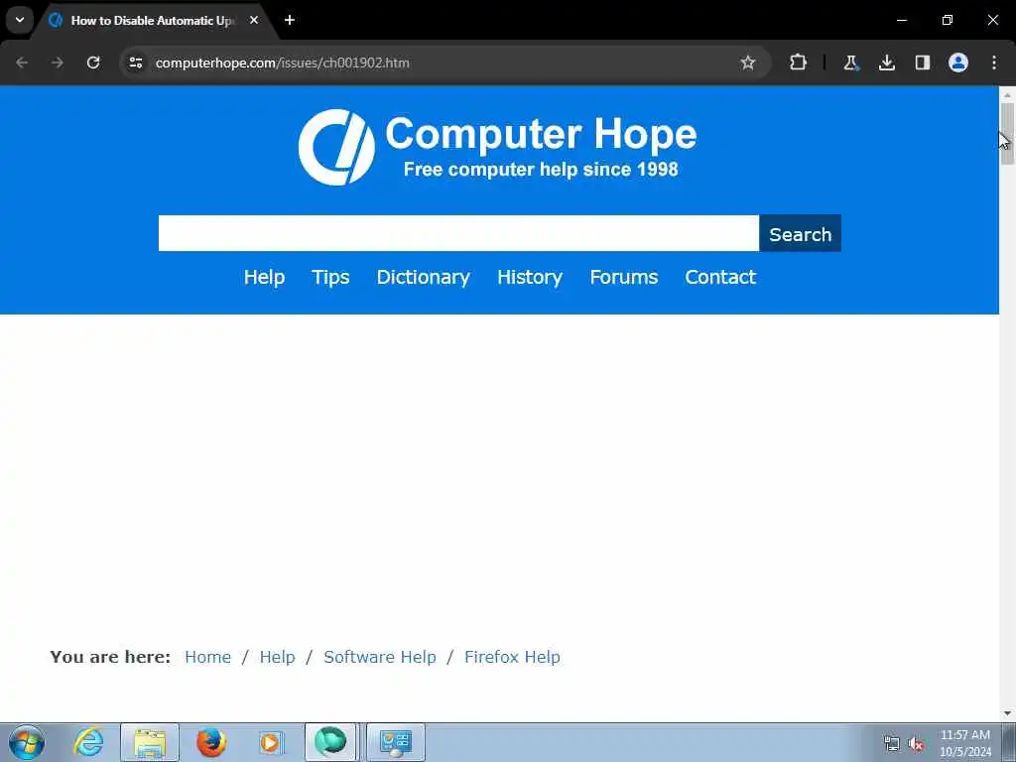Click the scrollbar up arrow
Image resolution: width=1016 pixels, height=762 pixels.
pyautogui.click(x=1007, y=94)
